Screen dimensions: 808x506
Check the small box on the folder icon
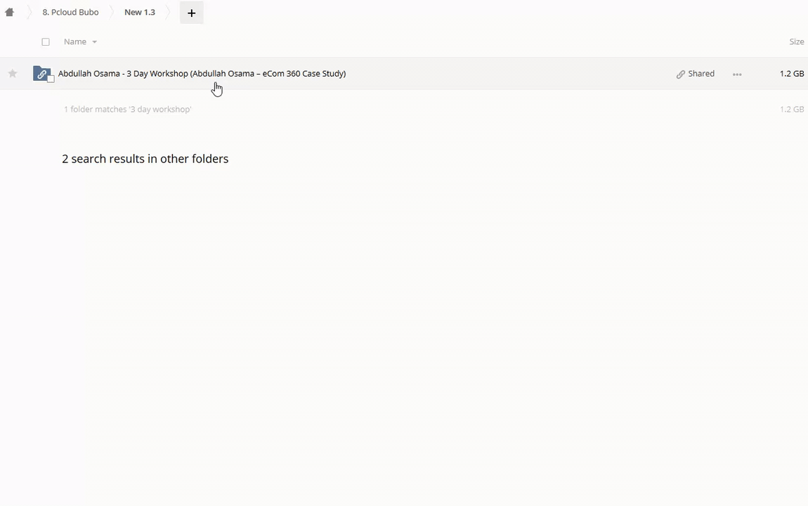[51, 79]
